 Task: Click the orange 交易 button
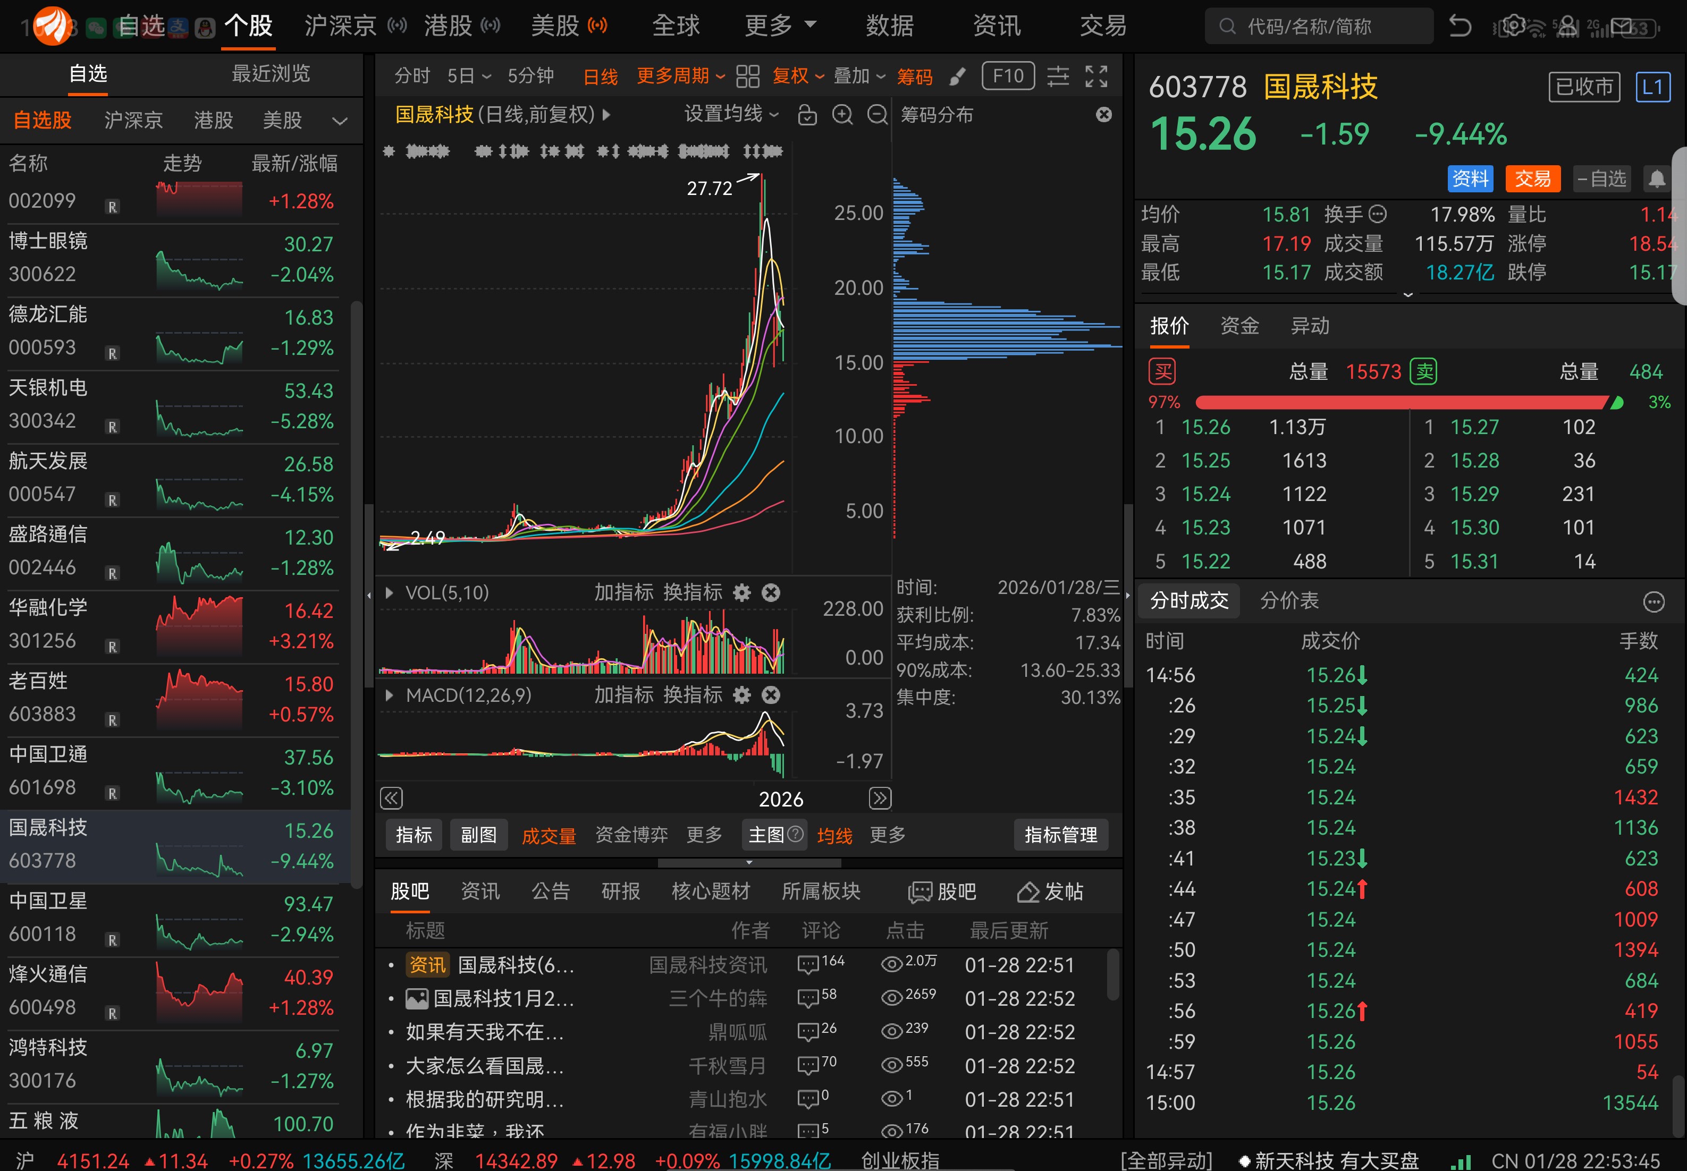point(1532,179)
